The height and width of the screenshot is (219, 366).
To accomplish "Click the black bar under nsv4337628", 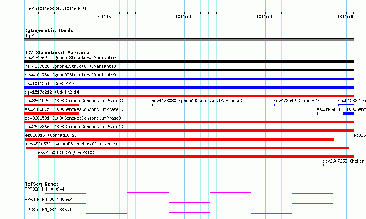I will click(x=189, y=70).
